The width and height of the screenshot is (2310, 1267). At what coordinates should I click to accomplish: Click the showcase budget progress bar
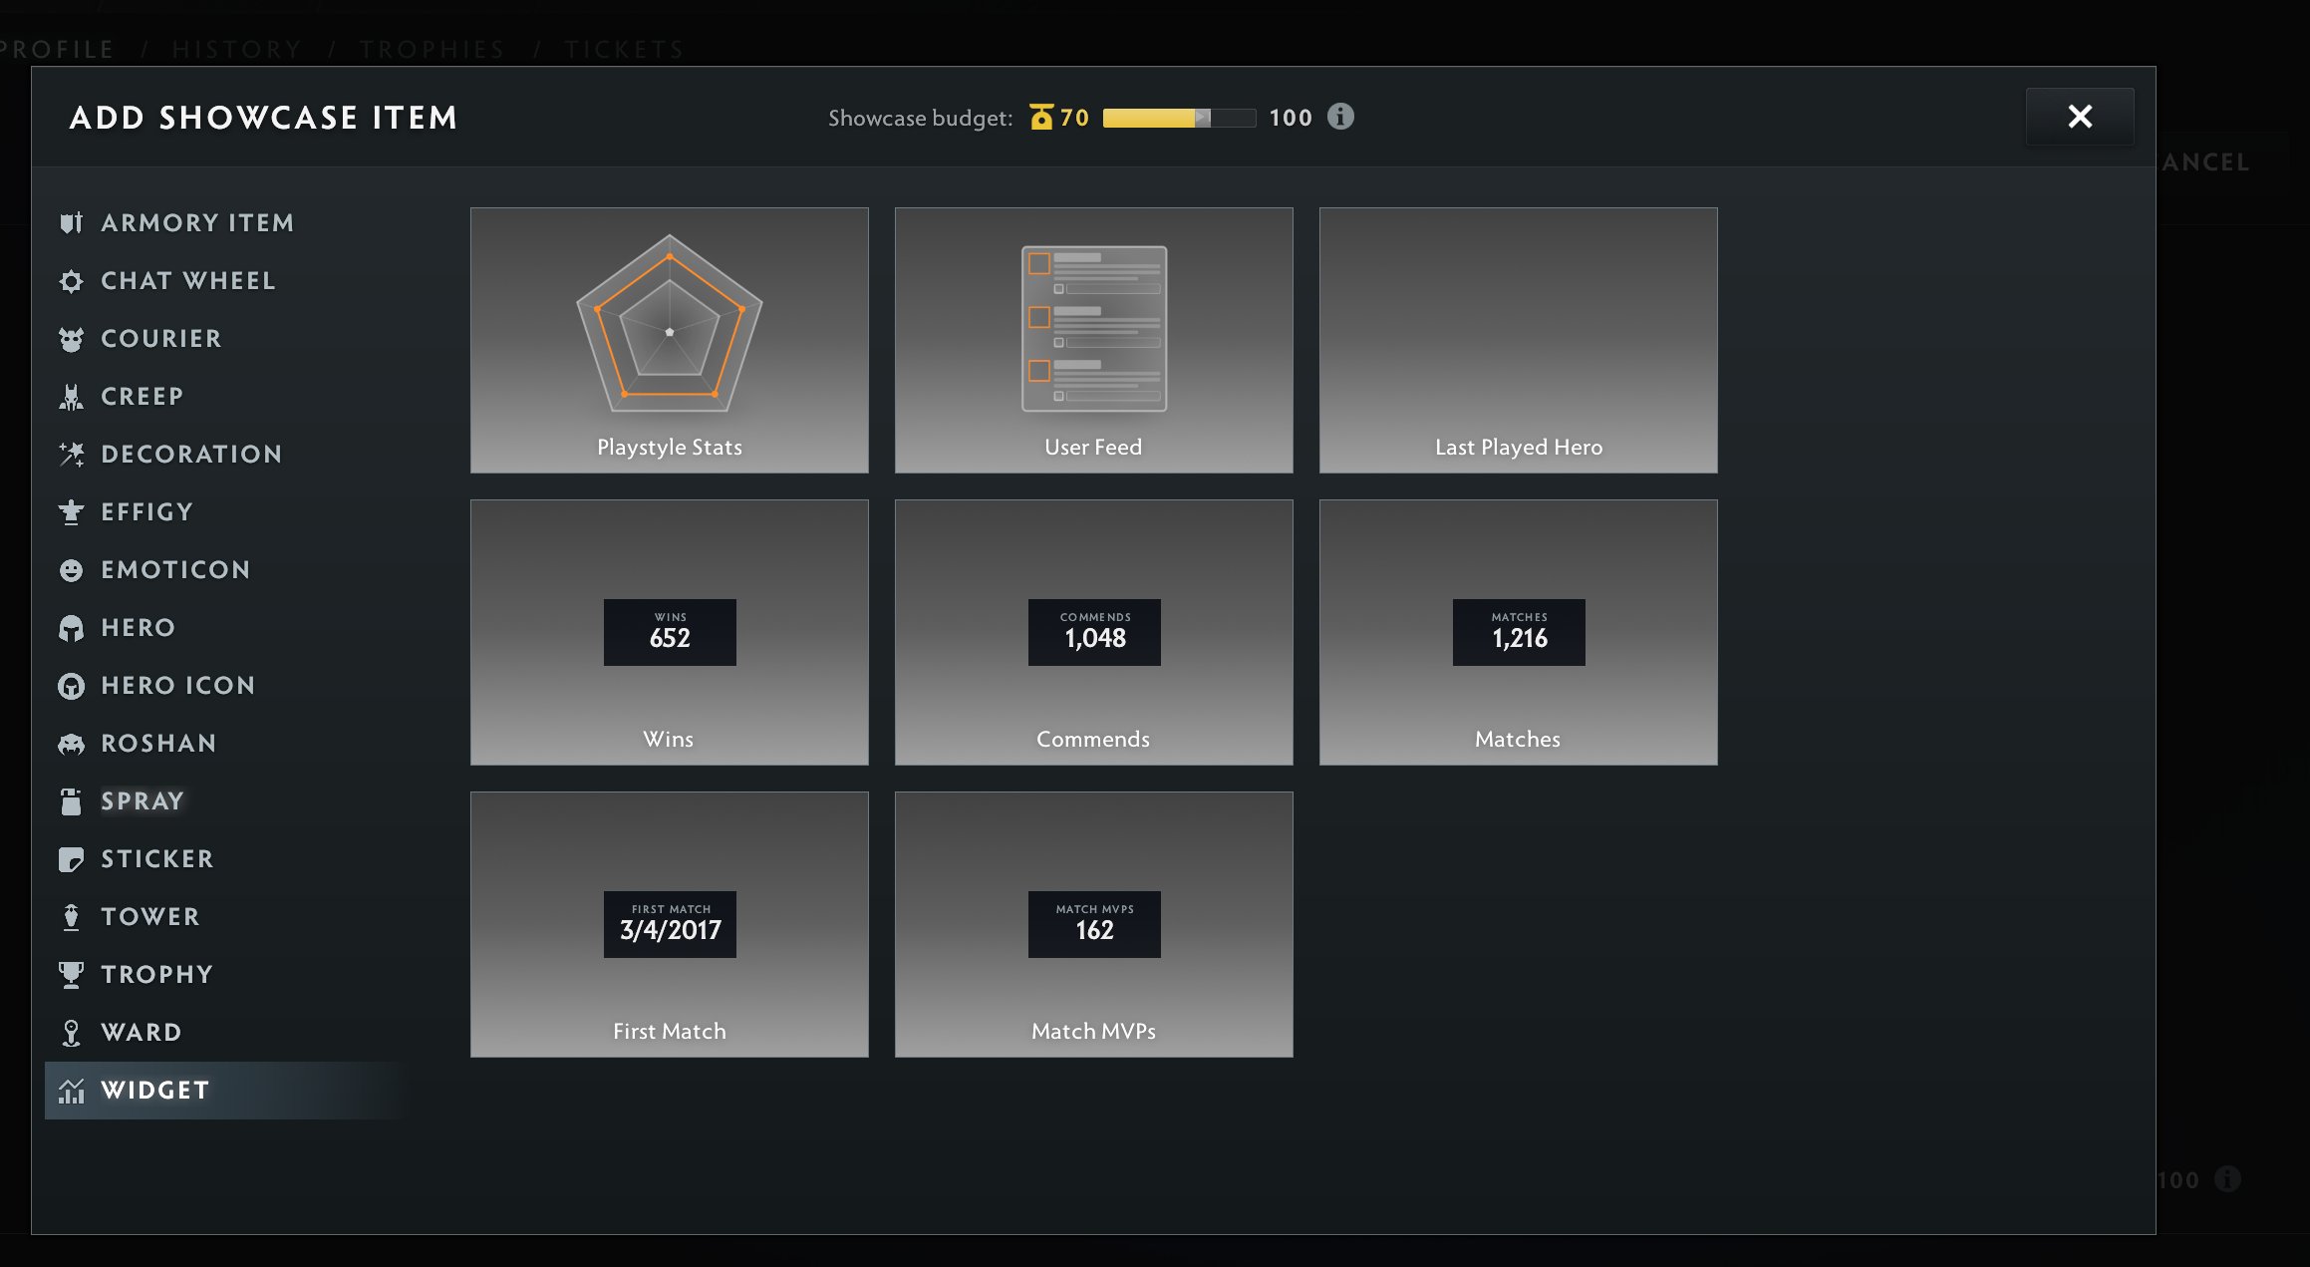click(x=1179, y=118)
